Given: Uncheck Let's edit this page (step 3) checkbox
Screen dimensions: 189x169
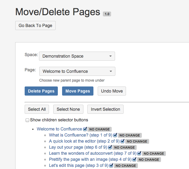Looking at the screenshot, I should pos(111,165).
